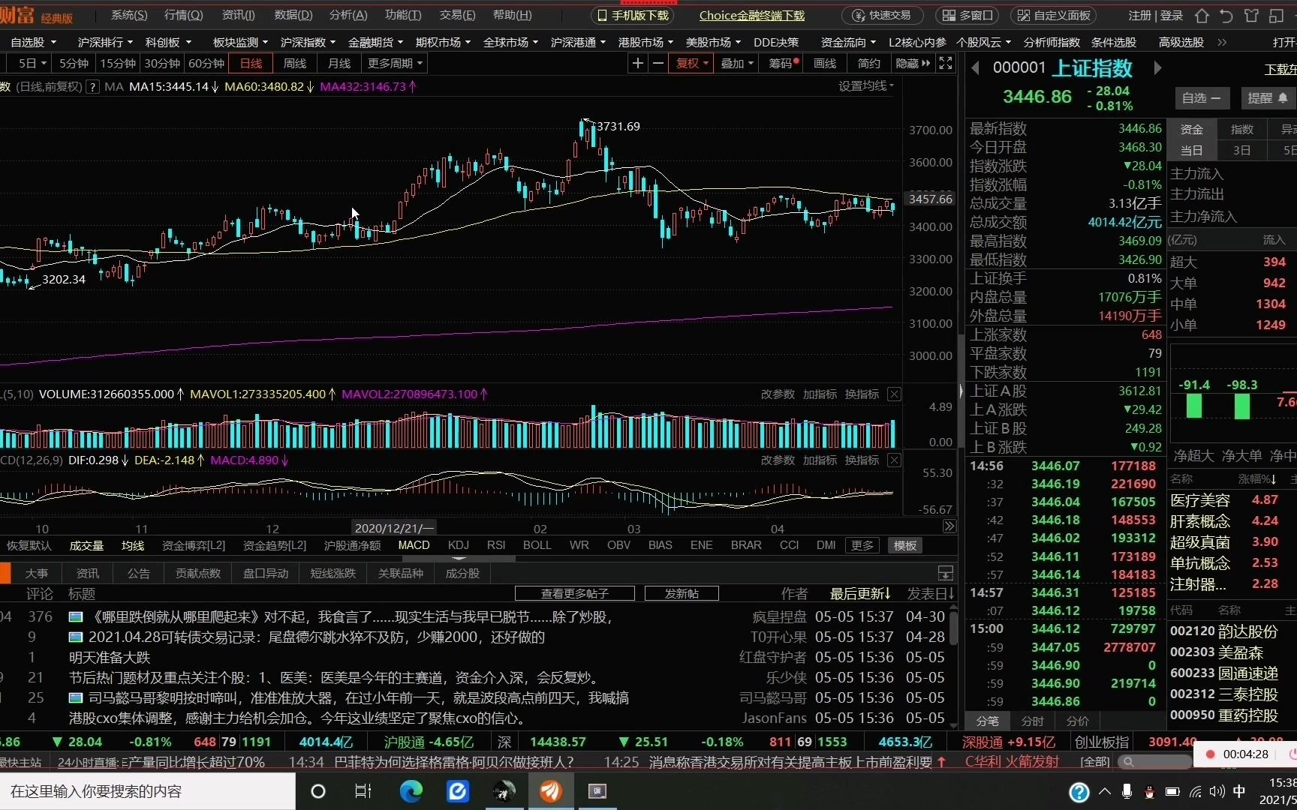
Task: Open the post '明天准备大跌'
Action: click(x=110, y=657)
